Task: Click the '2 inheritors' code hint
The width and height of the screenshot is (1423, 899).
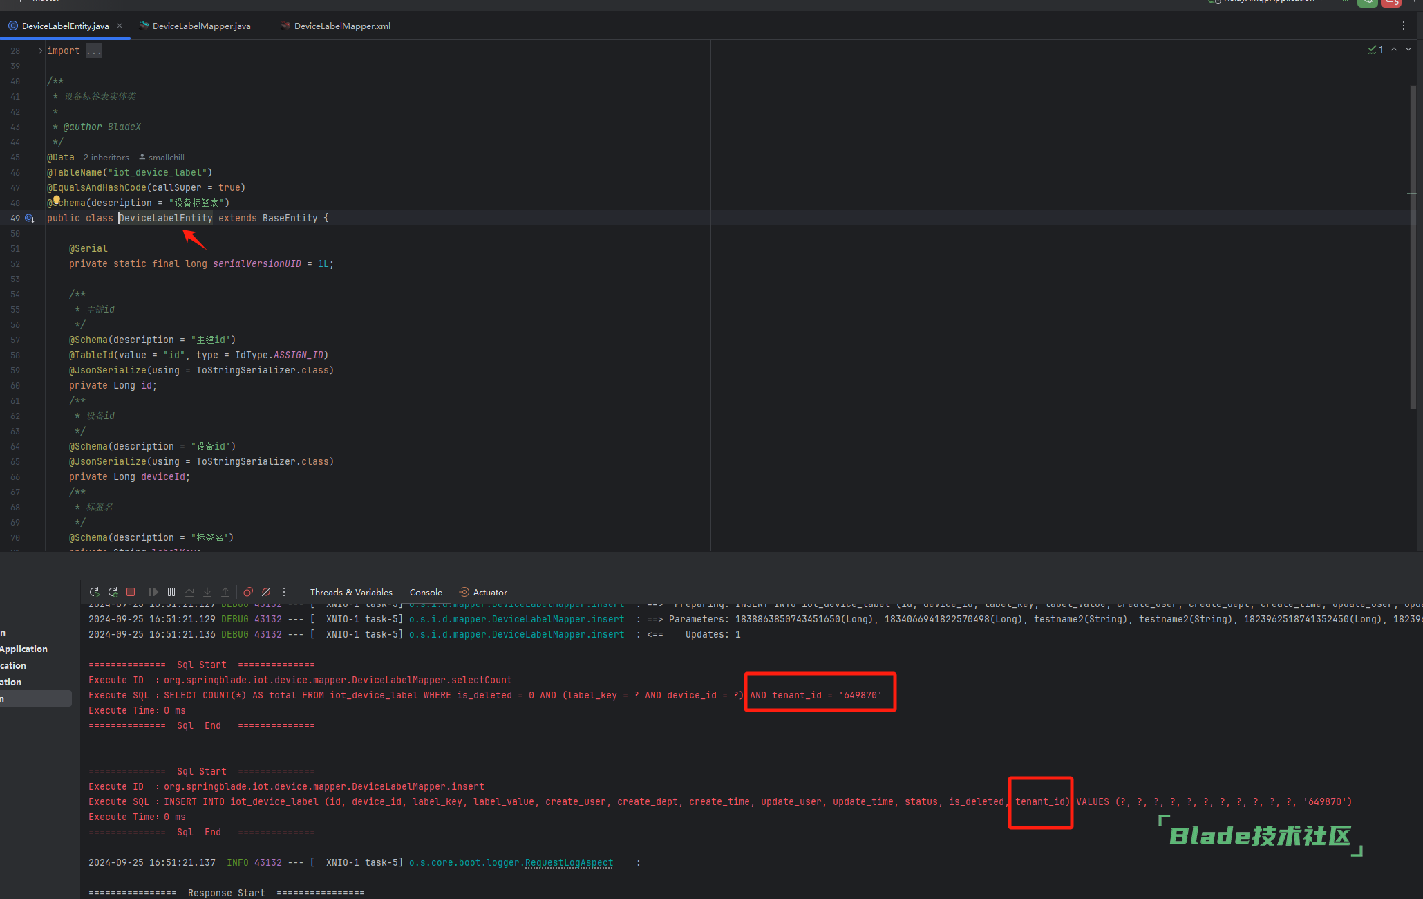Action: click(x=106, y=158)
